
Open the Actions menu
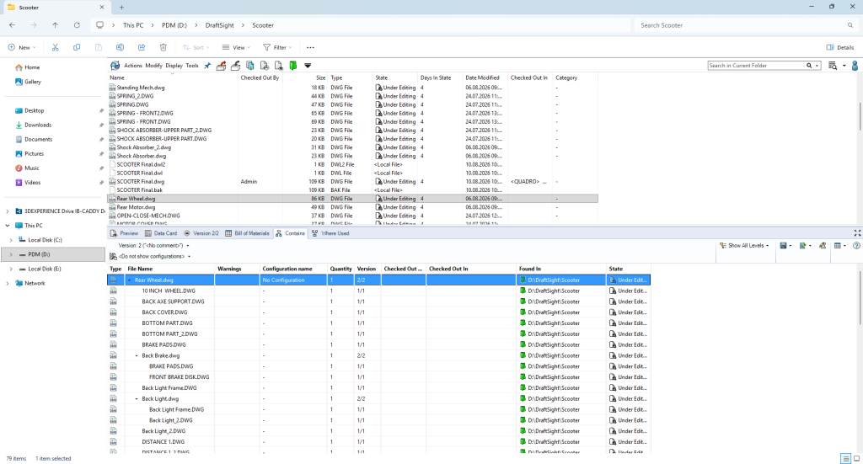(132, 66)
